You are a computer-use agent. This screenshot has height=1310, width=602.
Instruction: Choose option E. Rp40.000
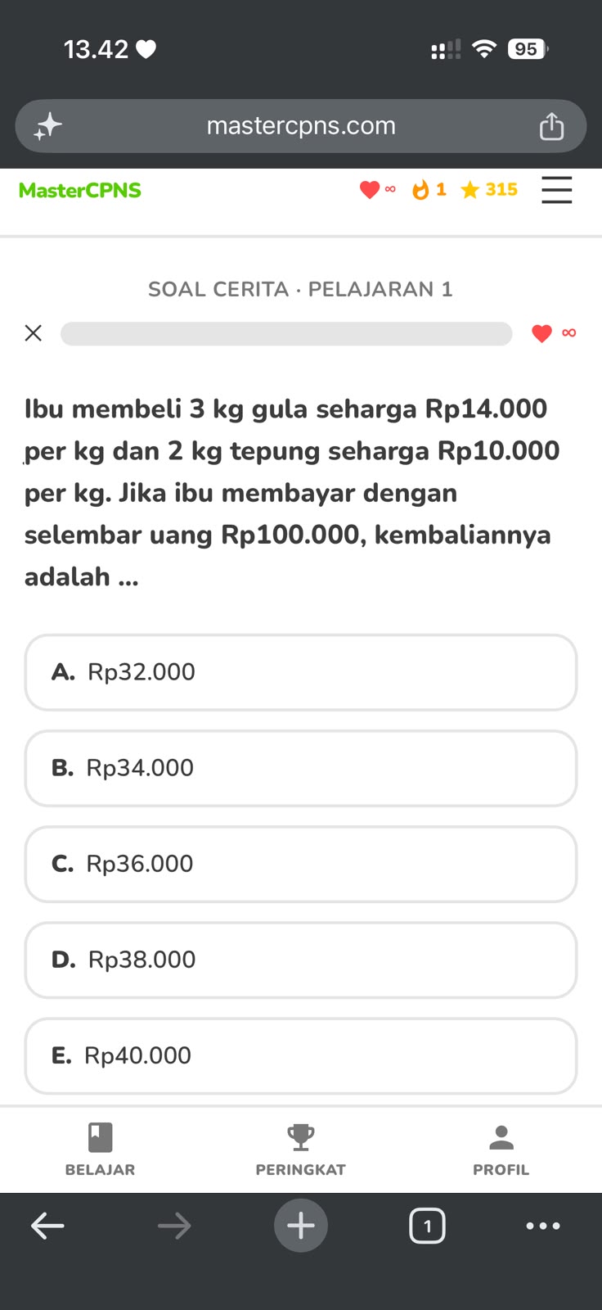click(x=301, y=1055)
